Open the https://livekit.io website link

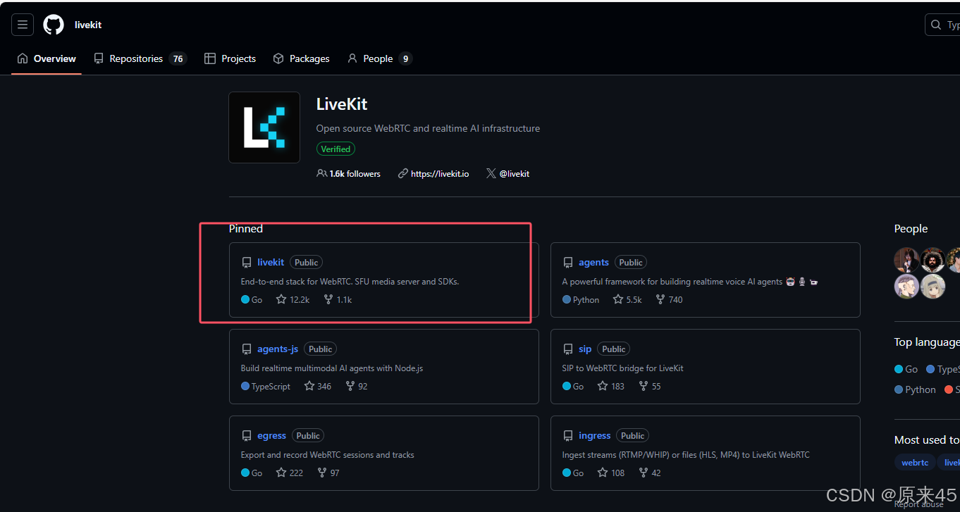point(440,173)
